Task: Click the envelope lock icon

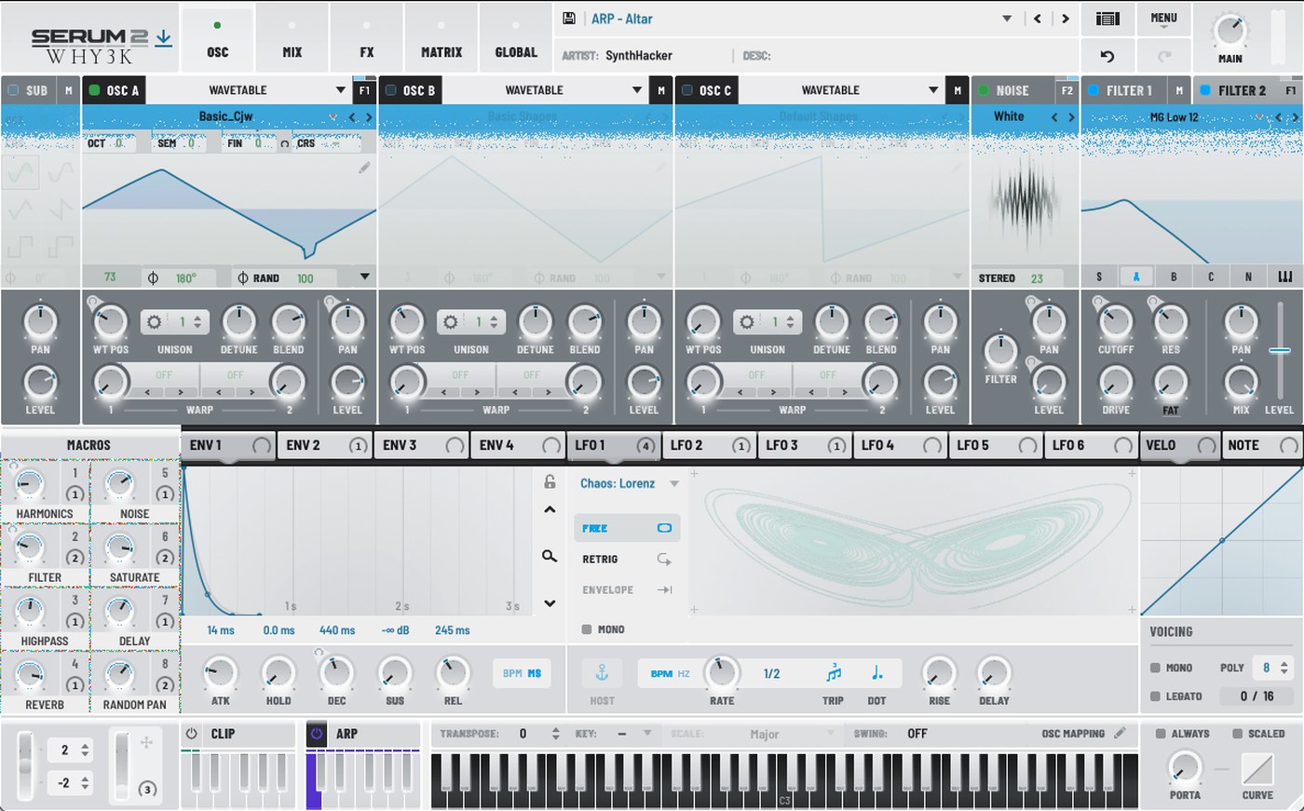Action: click(x=550, y=481)
